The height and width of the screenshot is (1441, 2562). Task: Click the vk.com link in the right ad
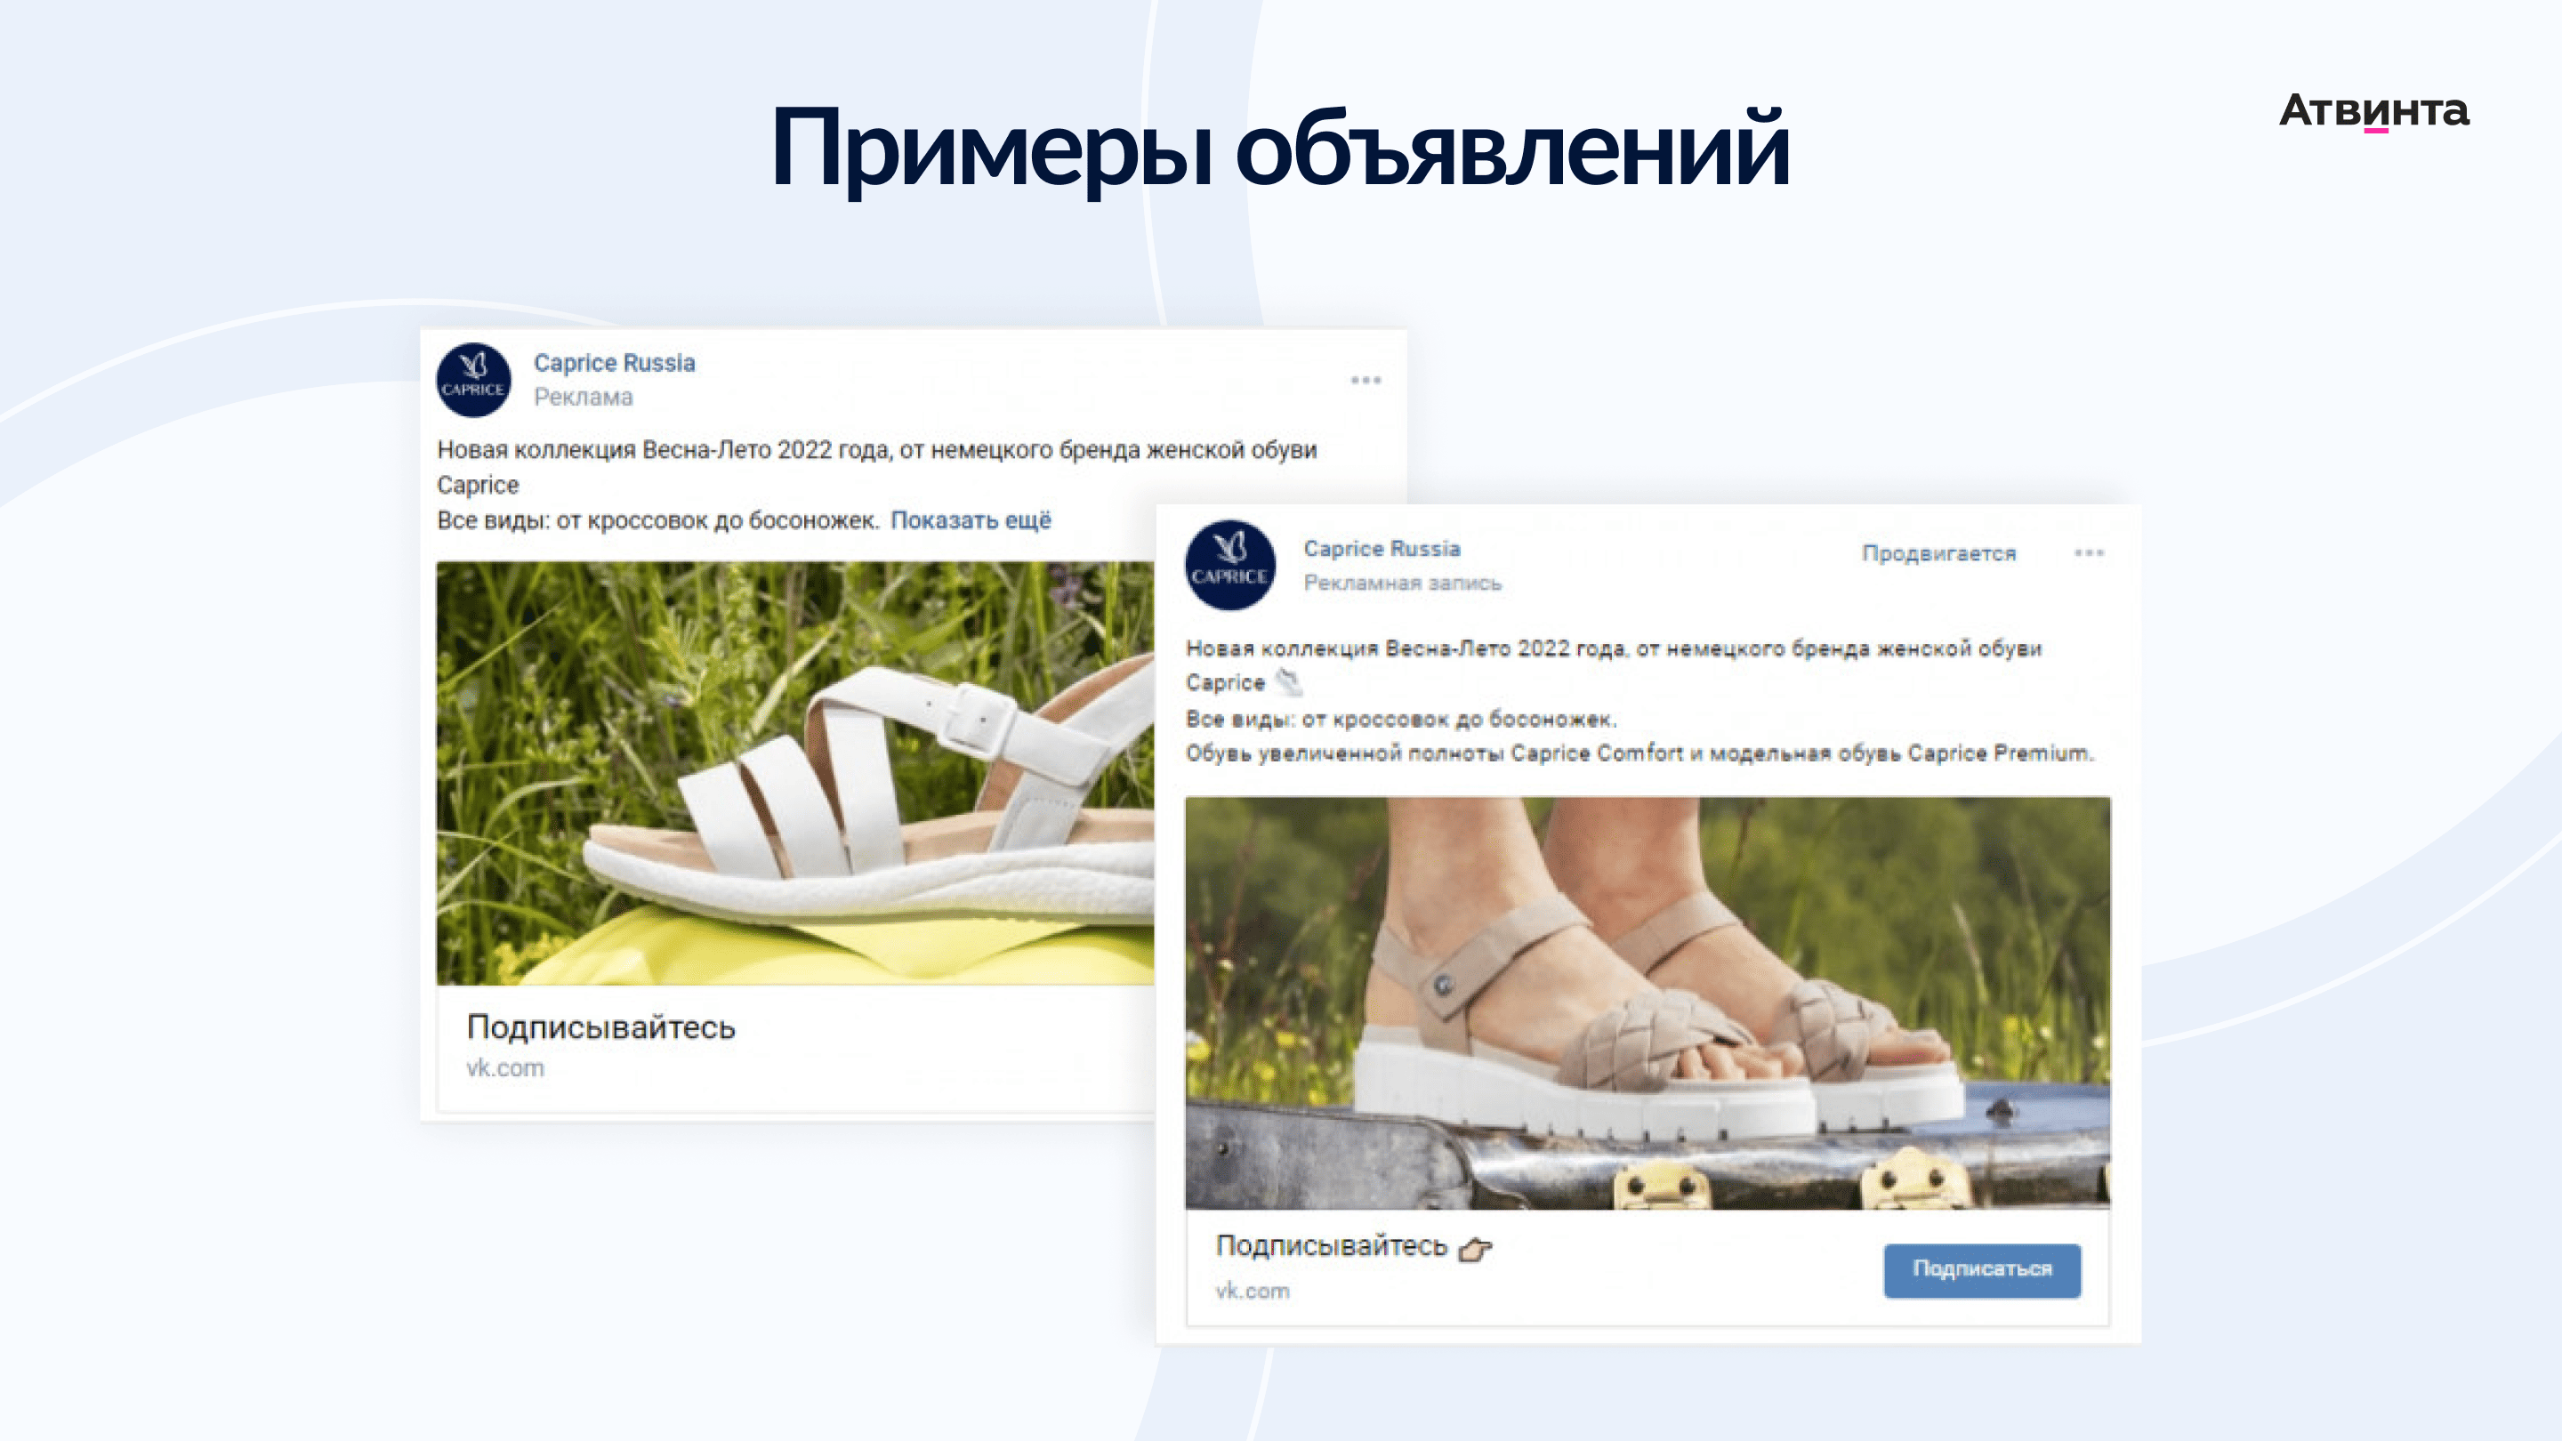tap(1253, 1291)
